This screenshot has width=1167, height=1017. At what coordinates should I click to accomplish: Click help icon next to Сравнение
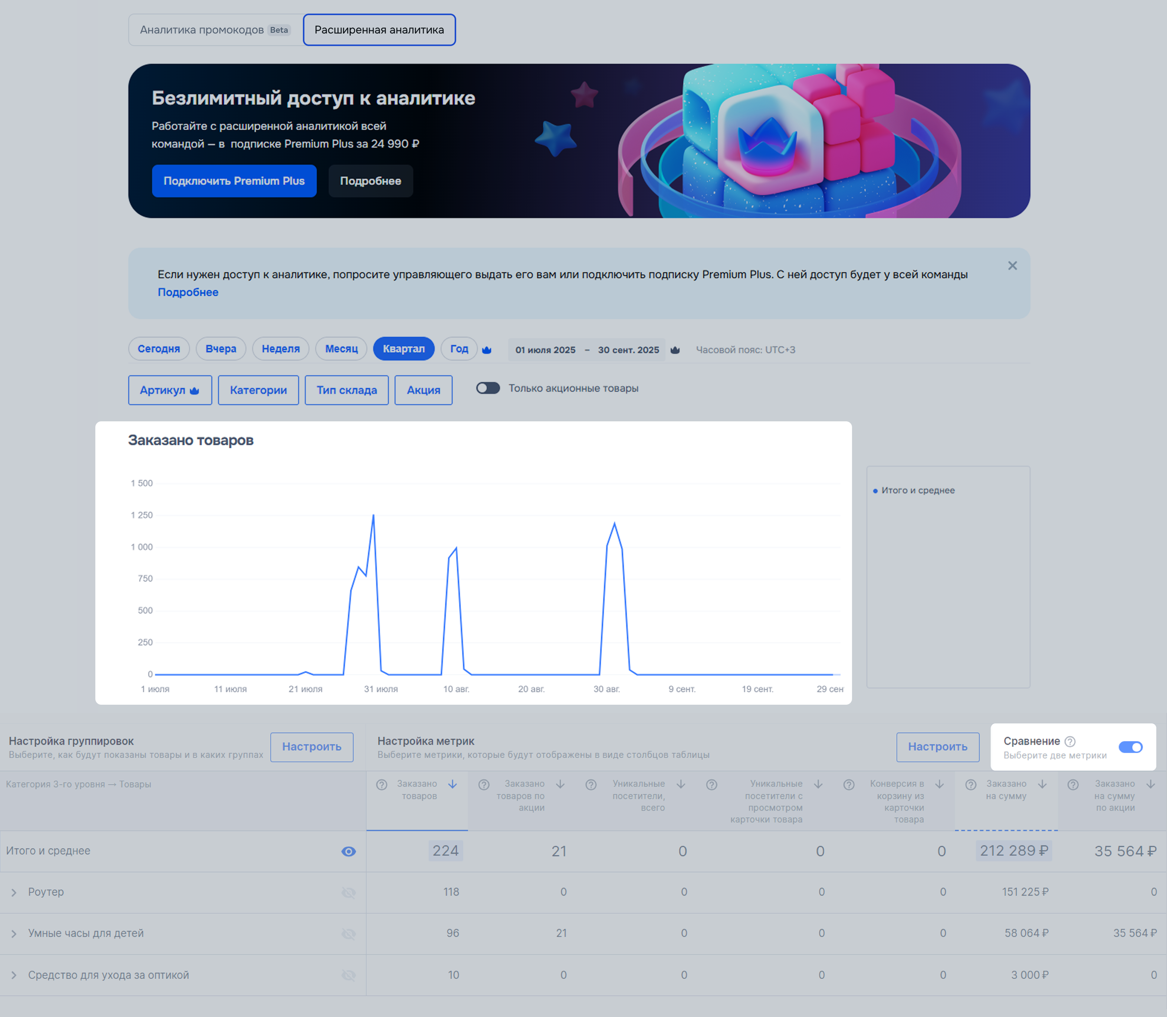coord(1070,741)
